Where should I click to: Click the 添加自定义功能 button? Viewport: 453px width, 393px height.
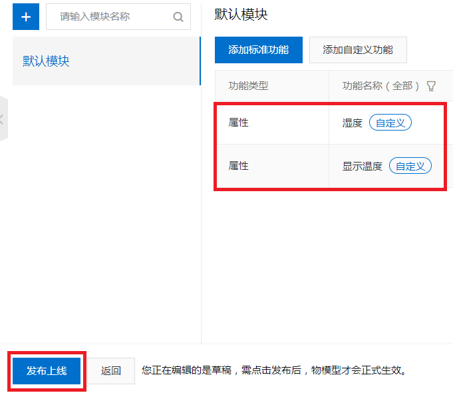click(358, 50)
